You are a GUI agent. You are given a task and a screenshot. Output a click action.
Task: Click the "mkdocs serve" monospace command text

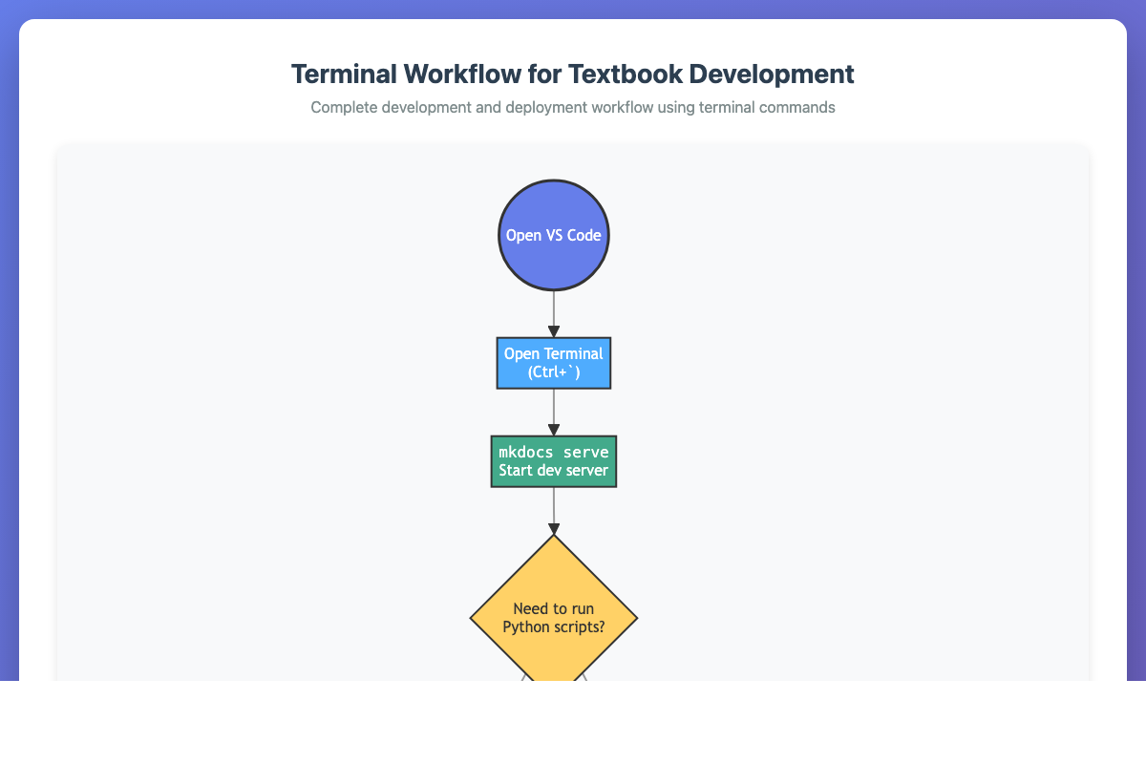(x=554, y=452)
